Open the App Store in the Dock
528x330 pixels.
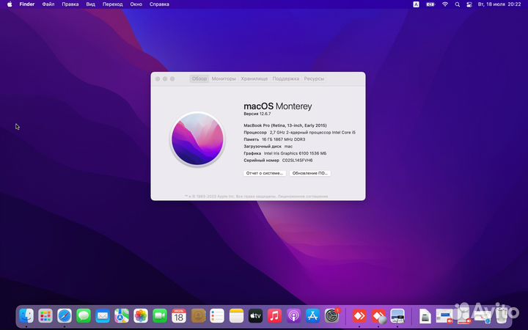point(313,316)
